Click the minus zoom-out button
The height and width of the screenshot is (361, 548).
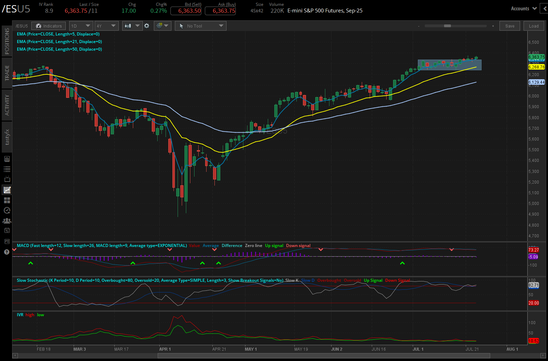[419, 26]
